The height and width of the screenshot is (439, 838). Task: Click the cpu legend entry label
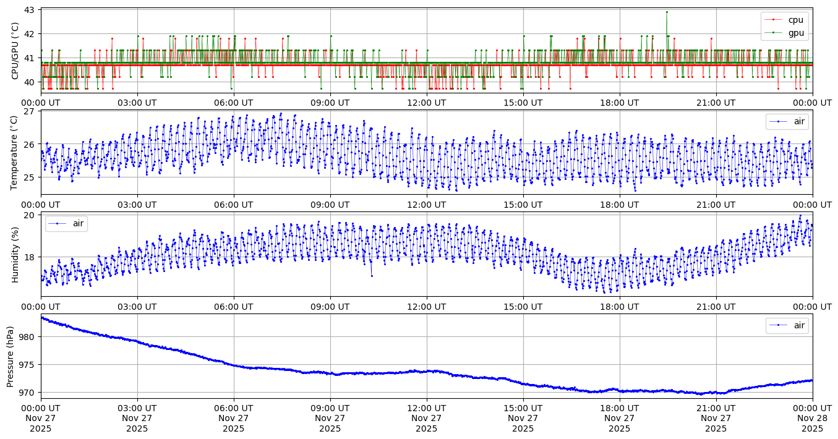pos(796,20)
